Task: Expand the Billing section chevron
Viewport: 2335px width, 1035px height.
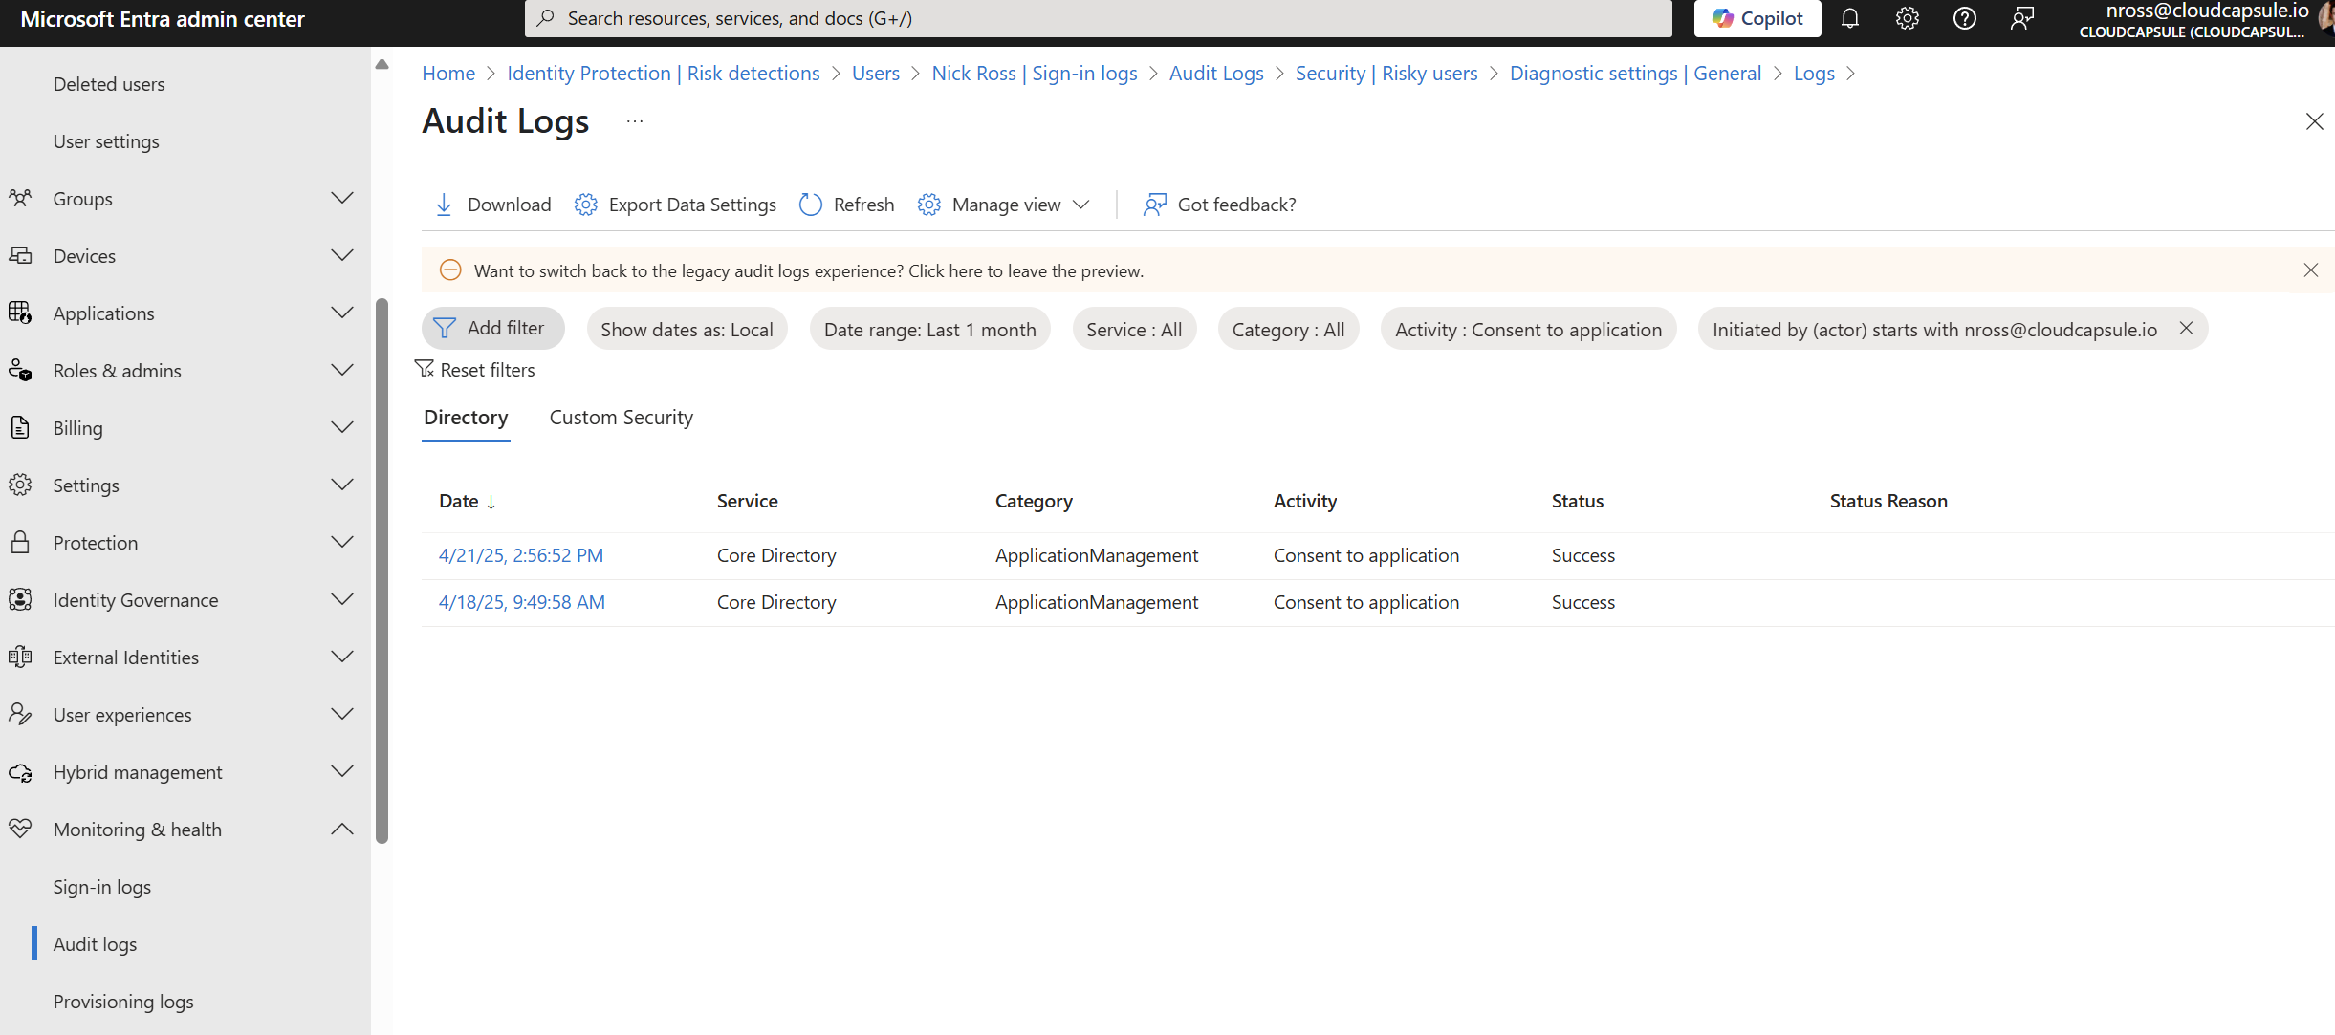Action: 342,428
